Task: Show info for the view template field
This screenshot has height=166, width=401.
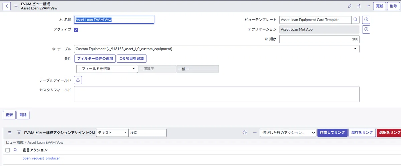Action: (366, 20)
